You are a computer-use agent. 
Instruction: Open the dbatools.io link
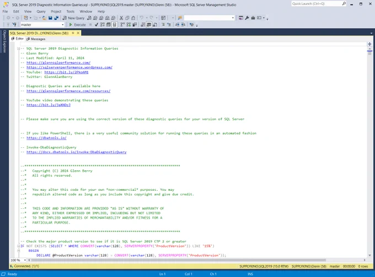[x=46, y=138]
